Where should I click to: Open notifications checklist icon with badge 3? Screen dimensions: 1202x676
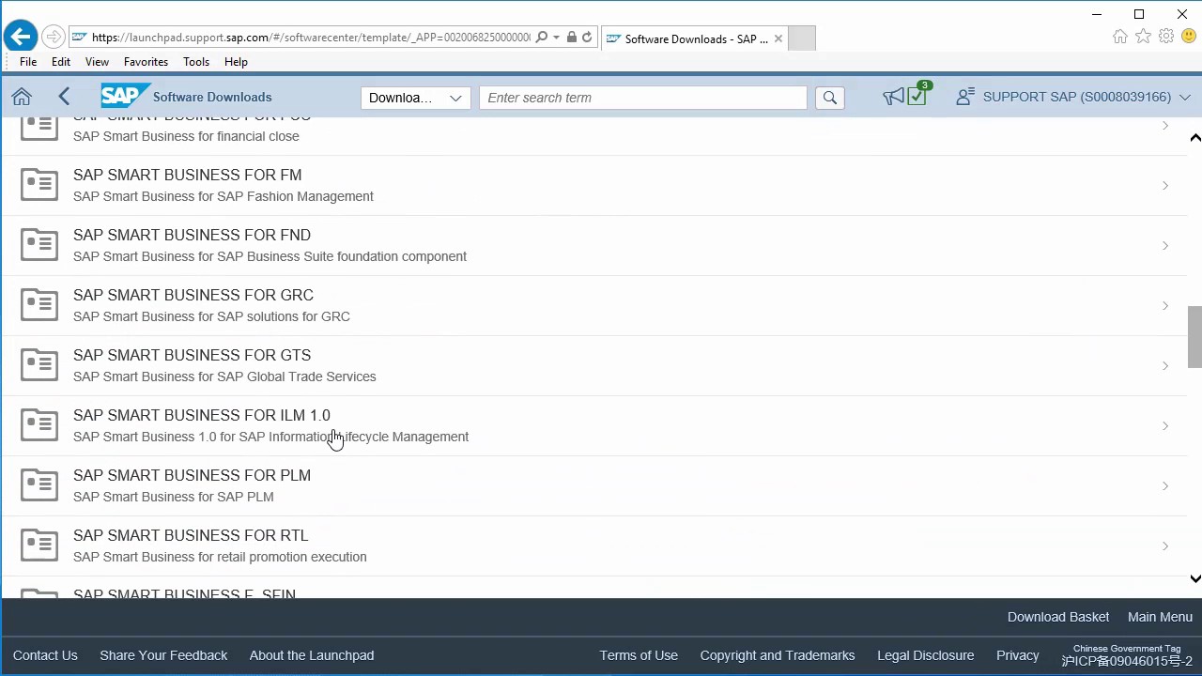click(x=917, y=95)
